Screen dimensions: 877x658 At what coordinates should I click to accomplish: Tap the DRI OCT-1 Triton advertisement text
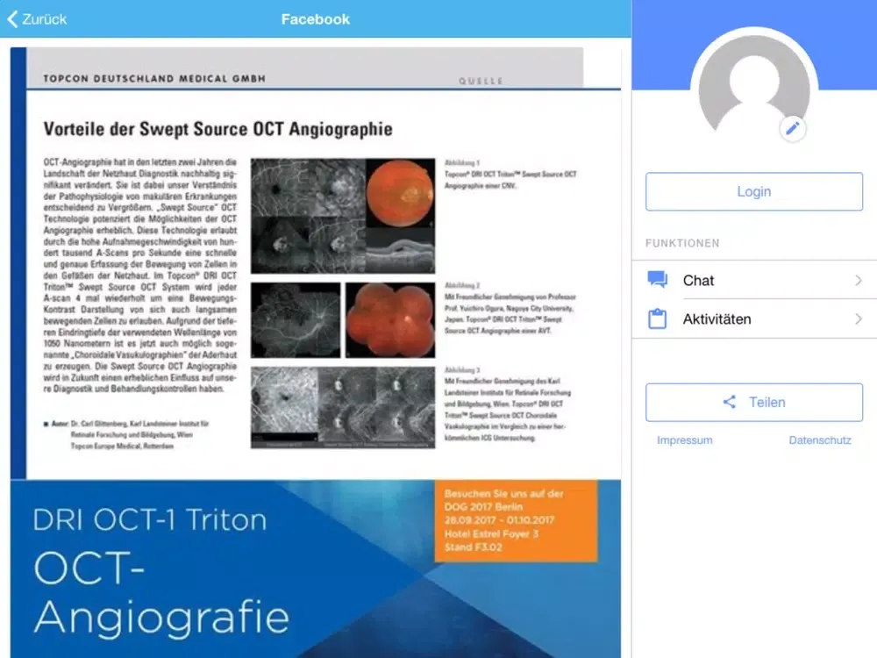[x=150, y=519]
